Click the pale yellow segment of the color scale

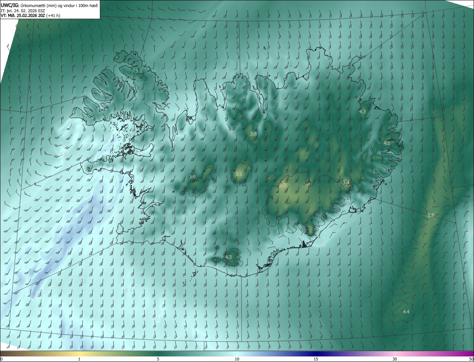pyautogui.click(x=80, y=353)
